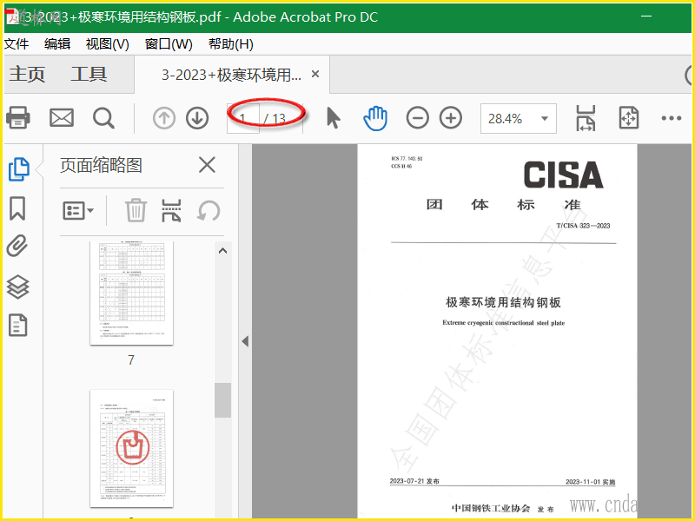Image resolution: width=695 pixels, height=521 pixels.
Task: Open the 编辑 menu
Action: click(x=57, y=44)
